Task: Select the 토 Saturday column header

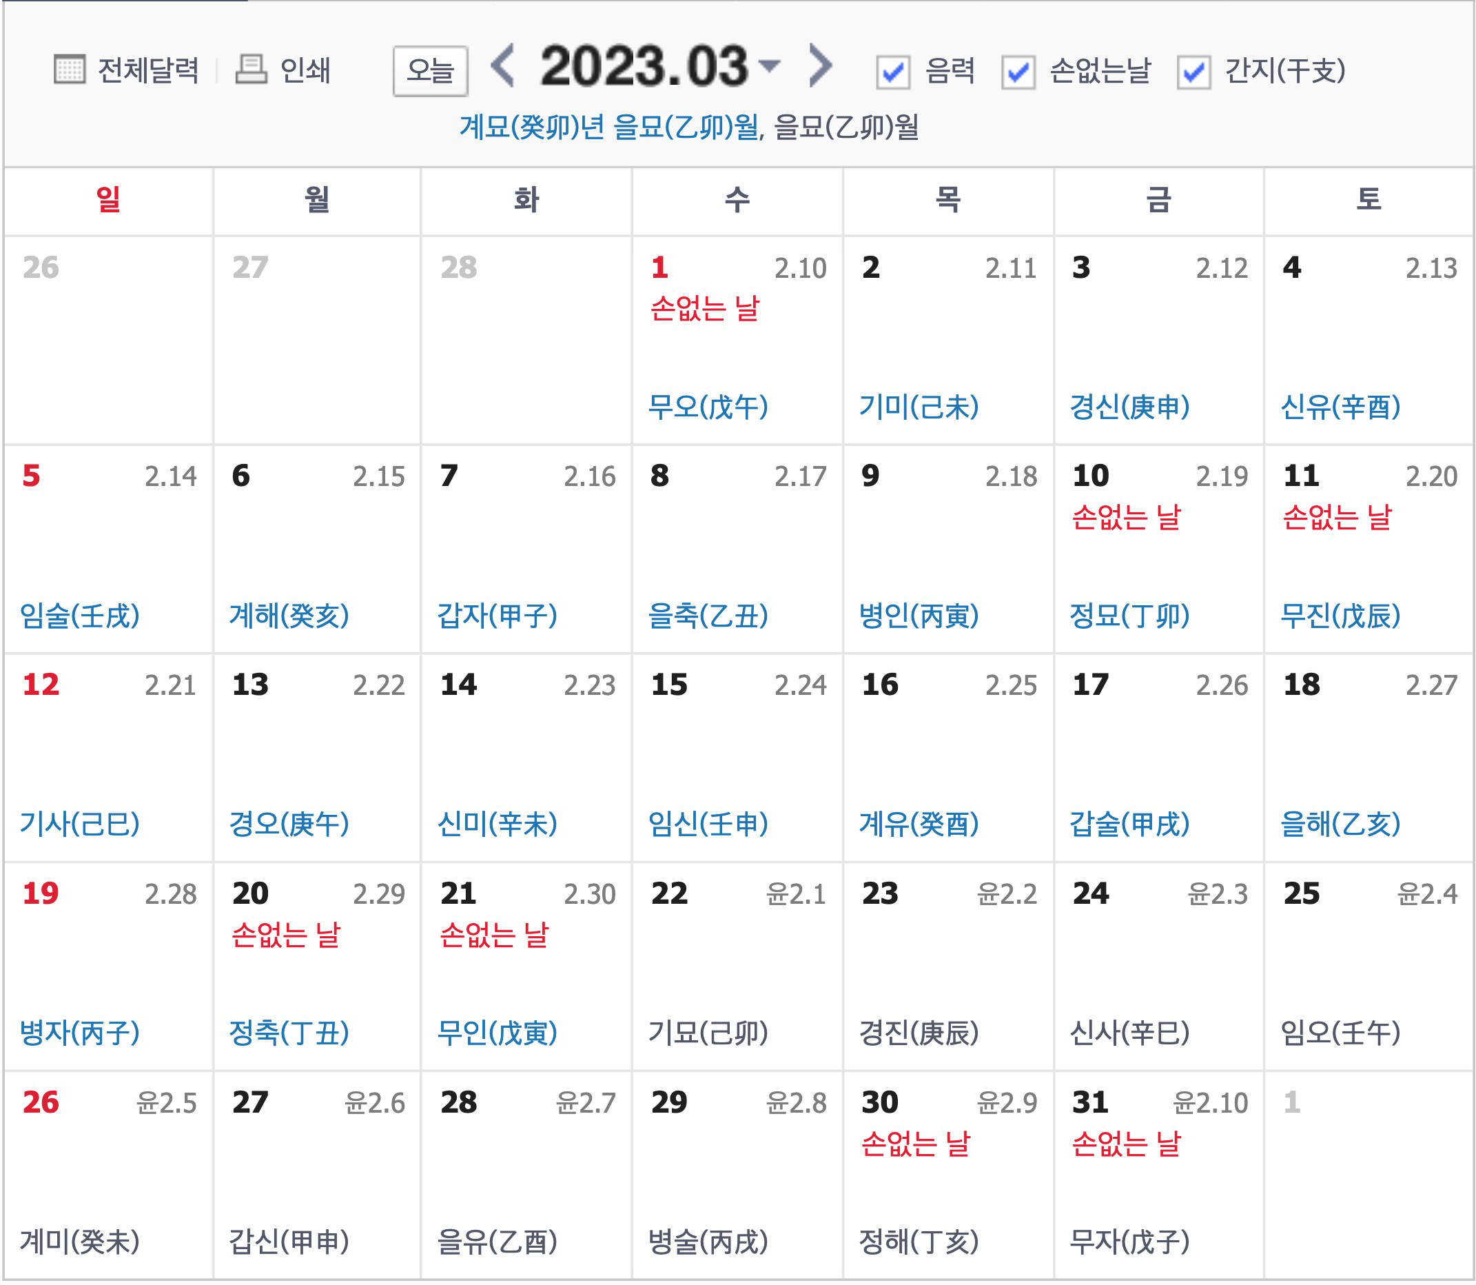Action: (1369, 199)
